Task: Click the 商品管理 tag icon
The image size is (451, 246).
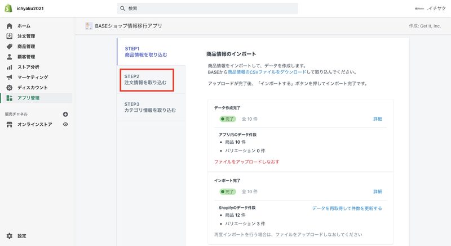Action: tap(10, 47)
